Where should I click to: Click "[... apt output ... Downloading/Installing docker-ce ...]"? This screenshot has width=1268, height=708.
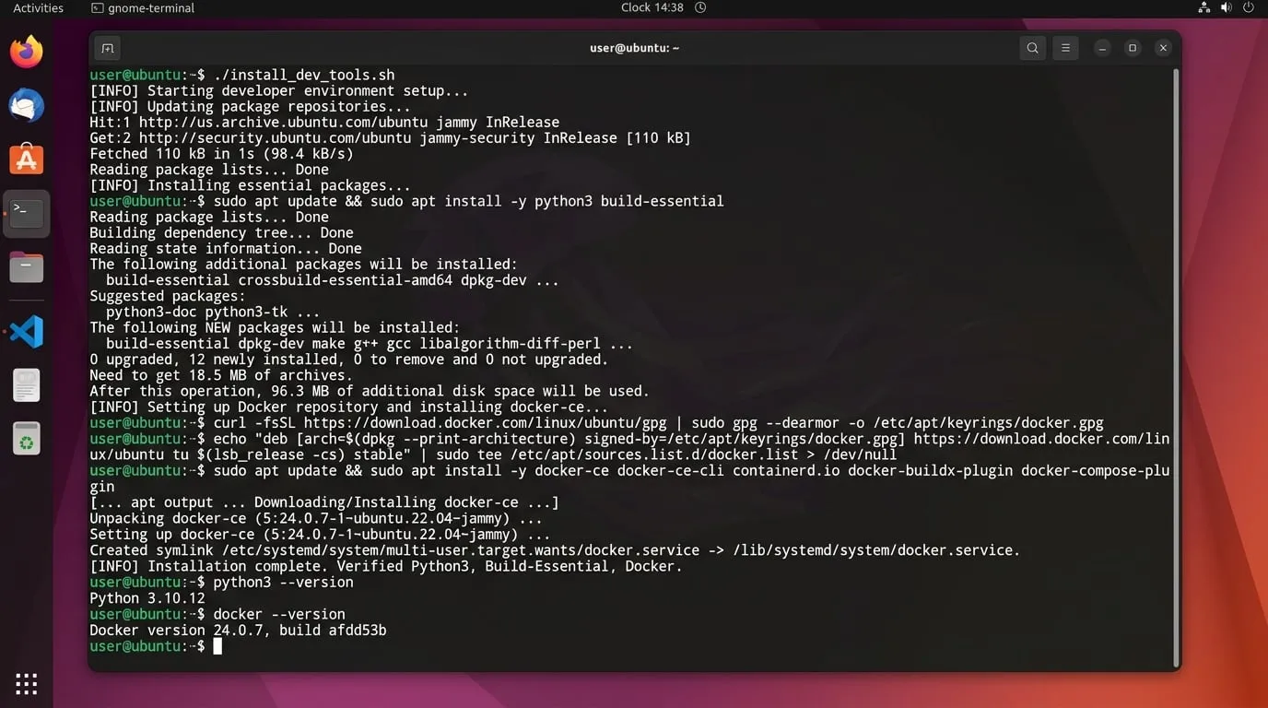pyautogui.click(x=324, y=502)
